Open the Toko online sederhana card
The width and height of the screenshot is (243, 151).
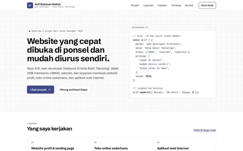point(122,144)
